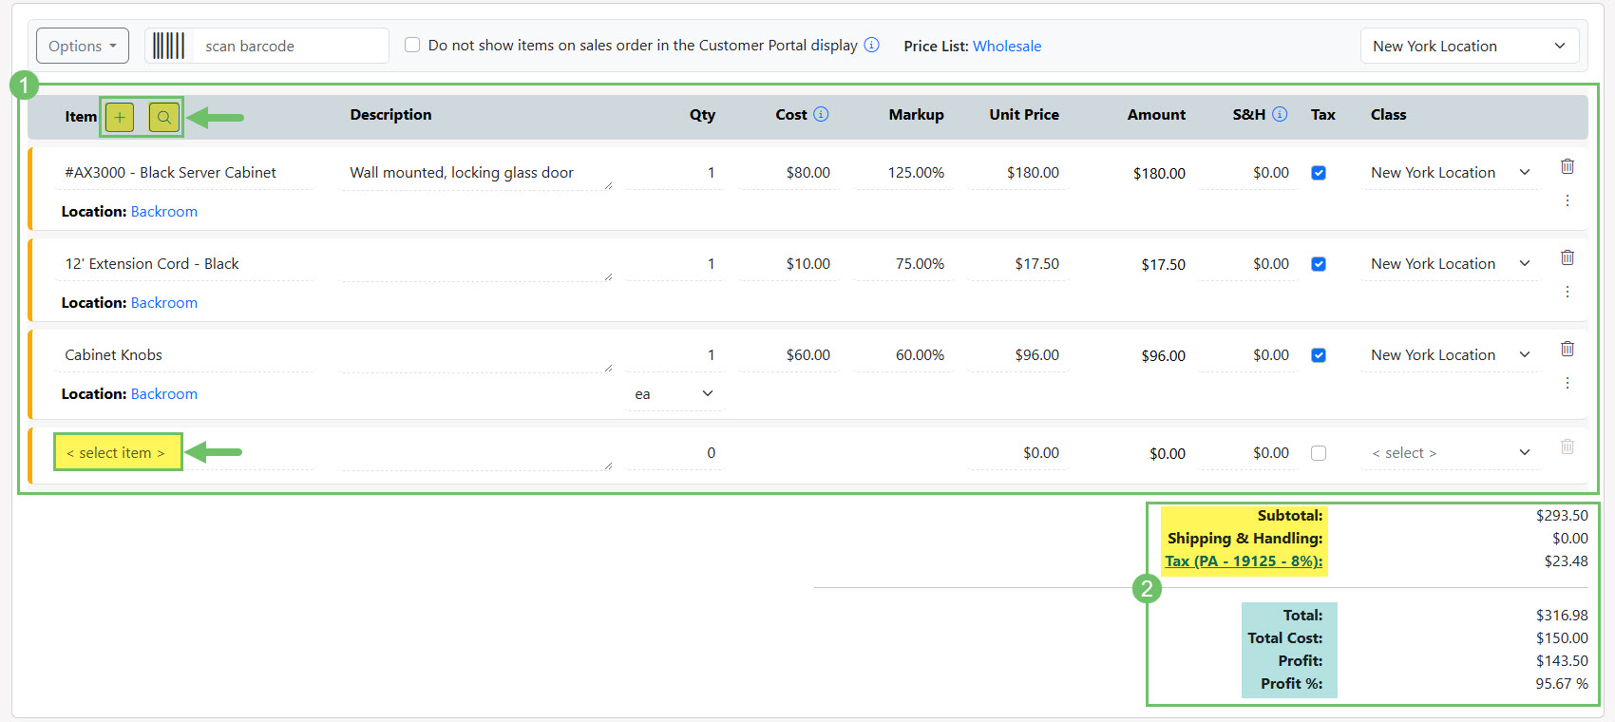
Task: Open Backroom location for Cabinet Knobs
Action: [x=164, y=393]
